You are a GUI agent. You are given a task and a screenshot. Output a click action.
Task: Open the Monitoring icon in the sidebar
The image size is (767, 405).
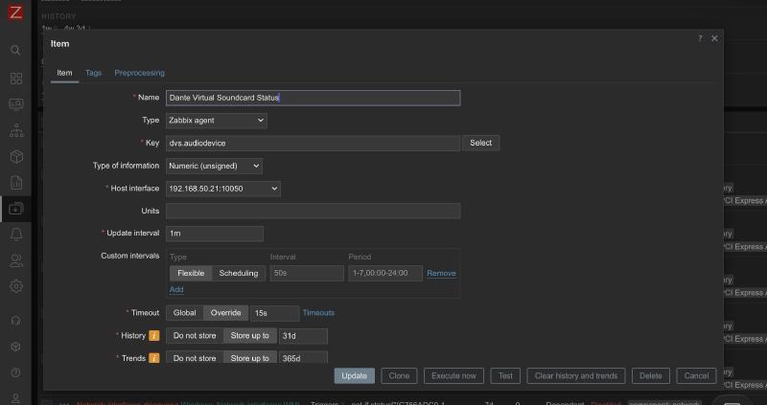[x=16, y=104]
